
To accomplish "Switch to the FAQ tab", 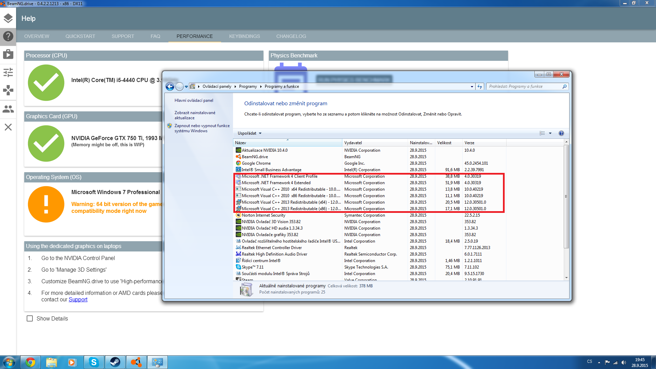I will tap(155, 36).
